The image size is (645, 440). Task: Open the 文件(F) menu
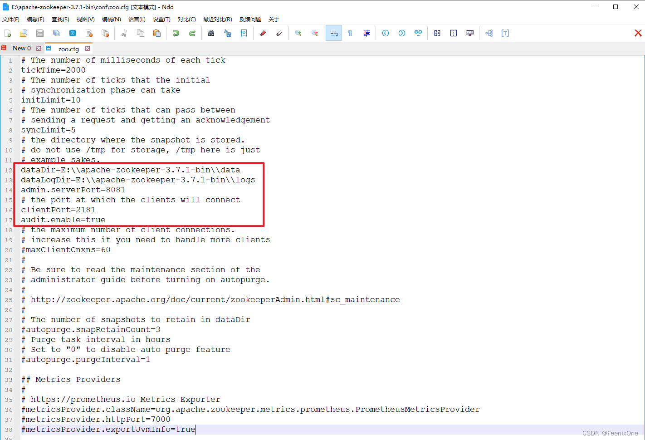(x=11, y=20)
